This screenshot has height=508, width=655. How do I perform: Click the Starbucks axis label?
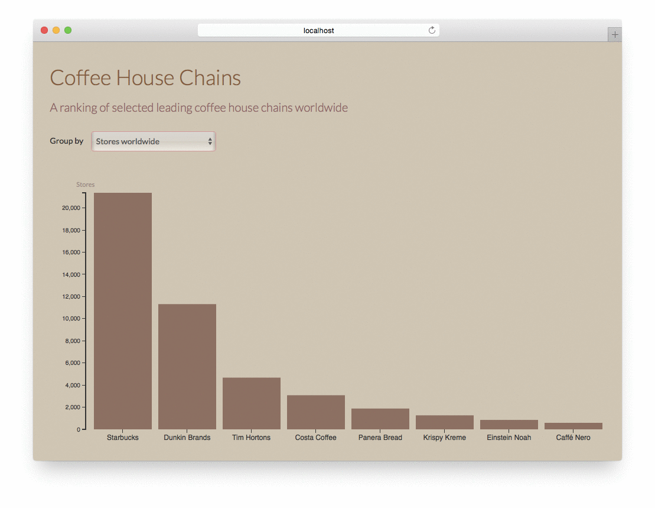click(122, 438)
